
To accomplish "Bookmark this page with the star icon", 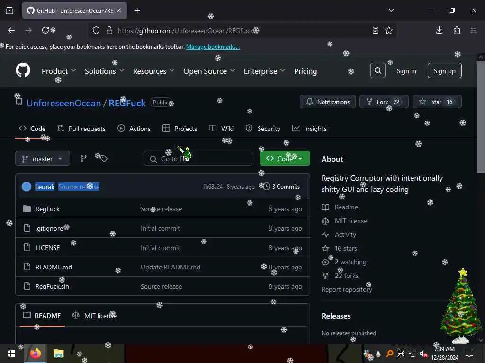I will click(x=389, y=30).
